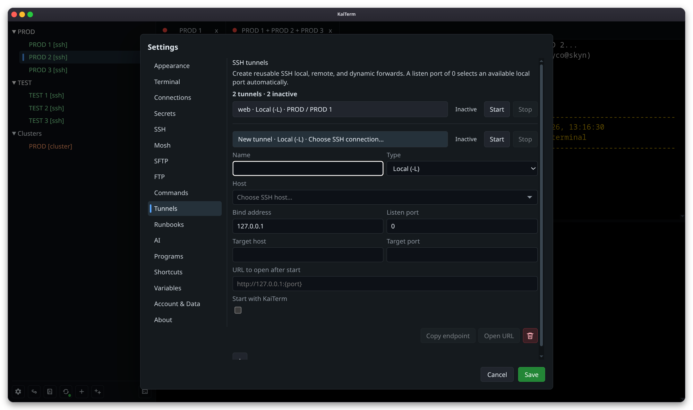Open Terminal settings section

coord(185,82)
